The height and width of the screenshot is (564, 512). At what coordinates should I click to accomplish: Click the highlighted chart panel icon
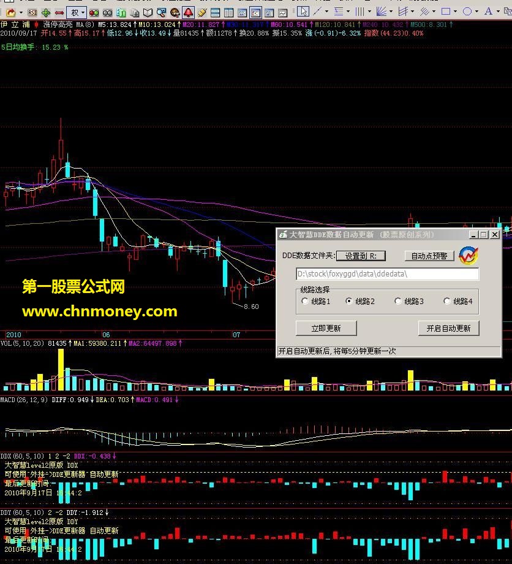click(x=255, y=13)
